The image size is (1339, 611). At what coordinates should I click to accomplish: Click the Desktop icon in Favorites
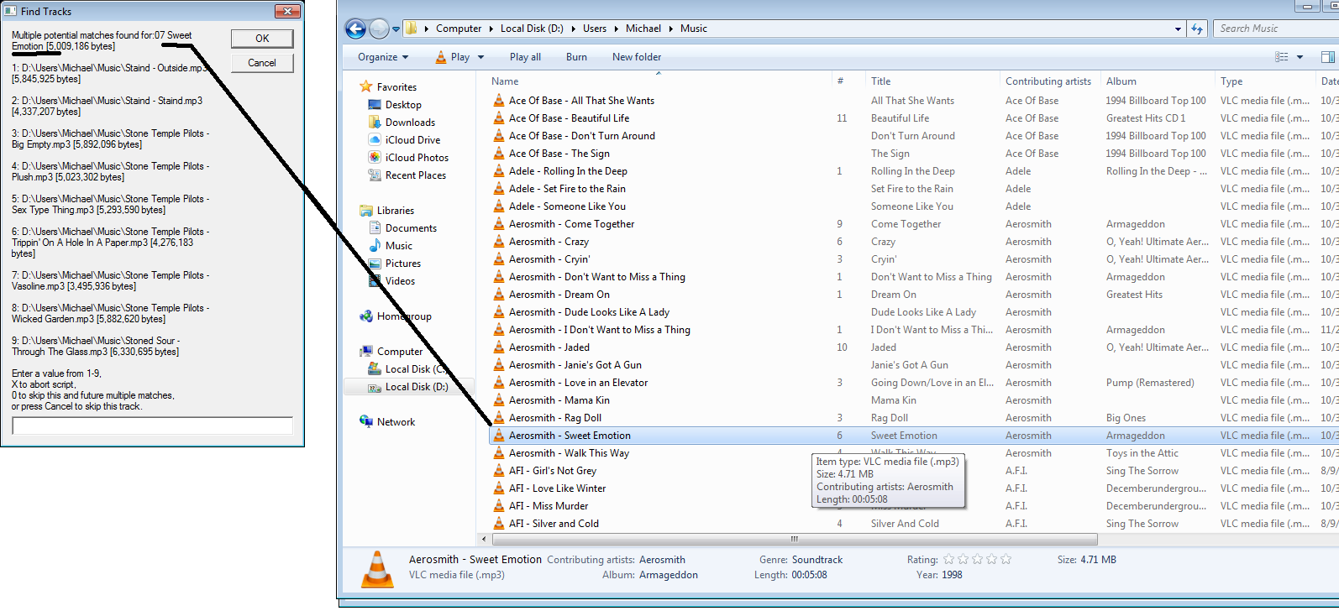[375, 105]
